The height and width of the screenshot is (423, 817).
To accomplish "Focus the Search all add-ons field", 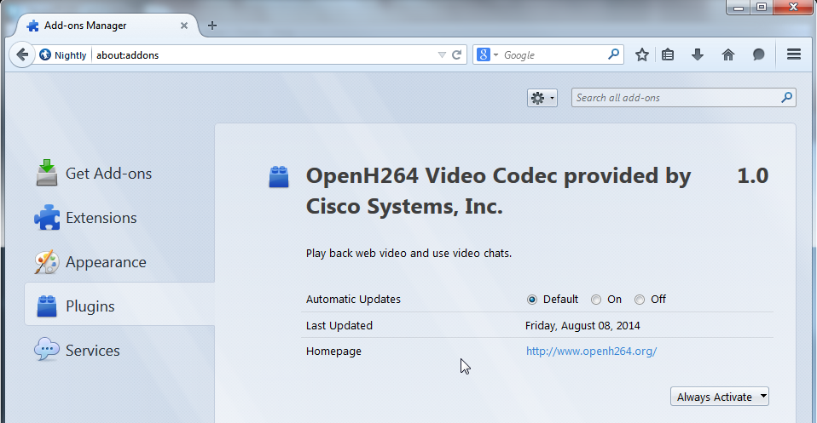I will [683, 98].
